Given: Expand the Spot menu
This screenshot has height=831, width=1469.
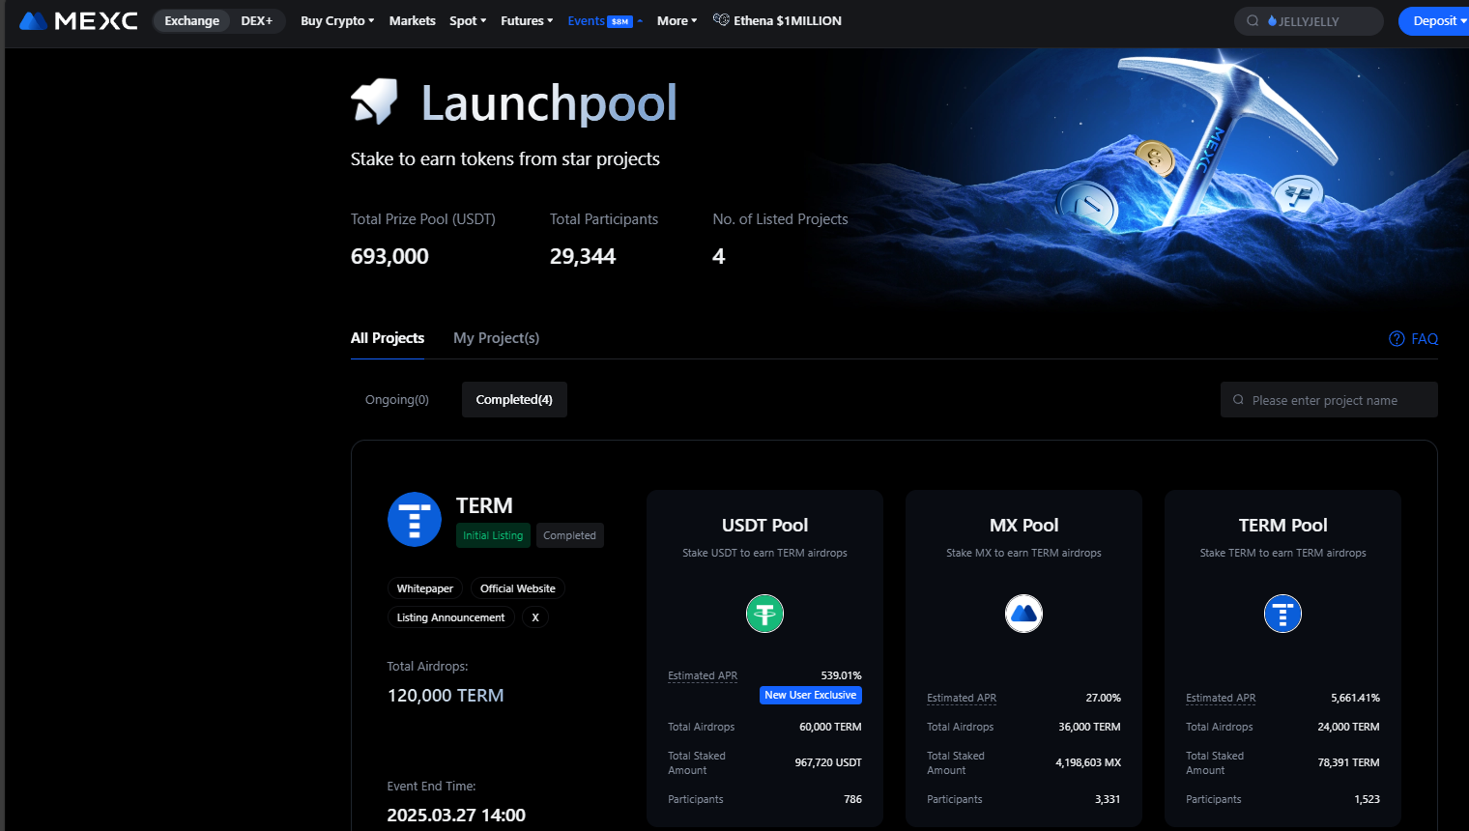Looking at the screenshot, I should click(x=468, y=21).
